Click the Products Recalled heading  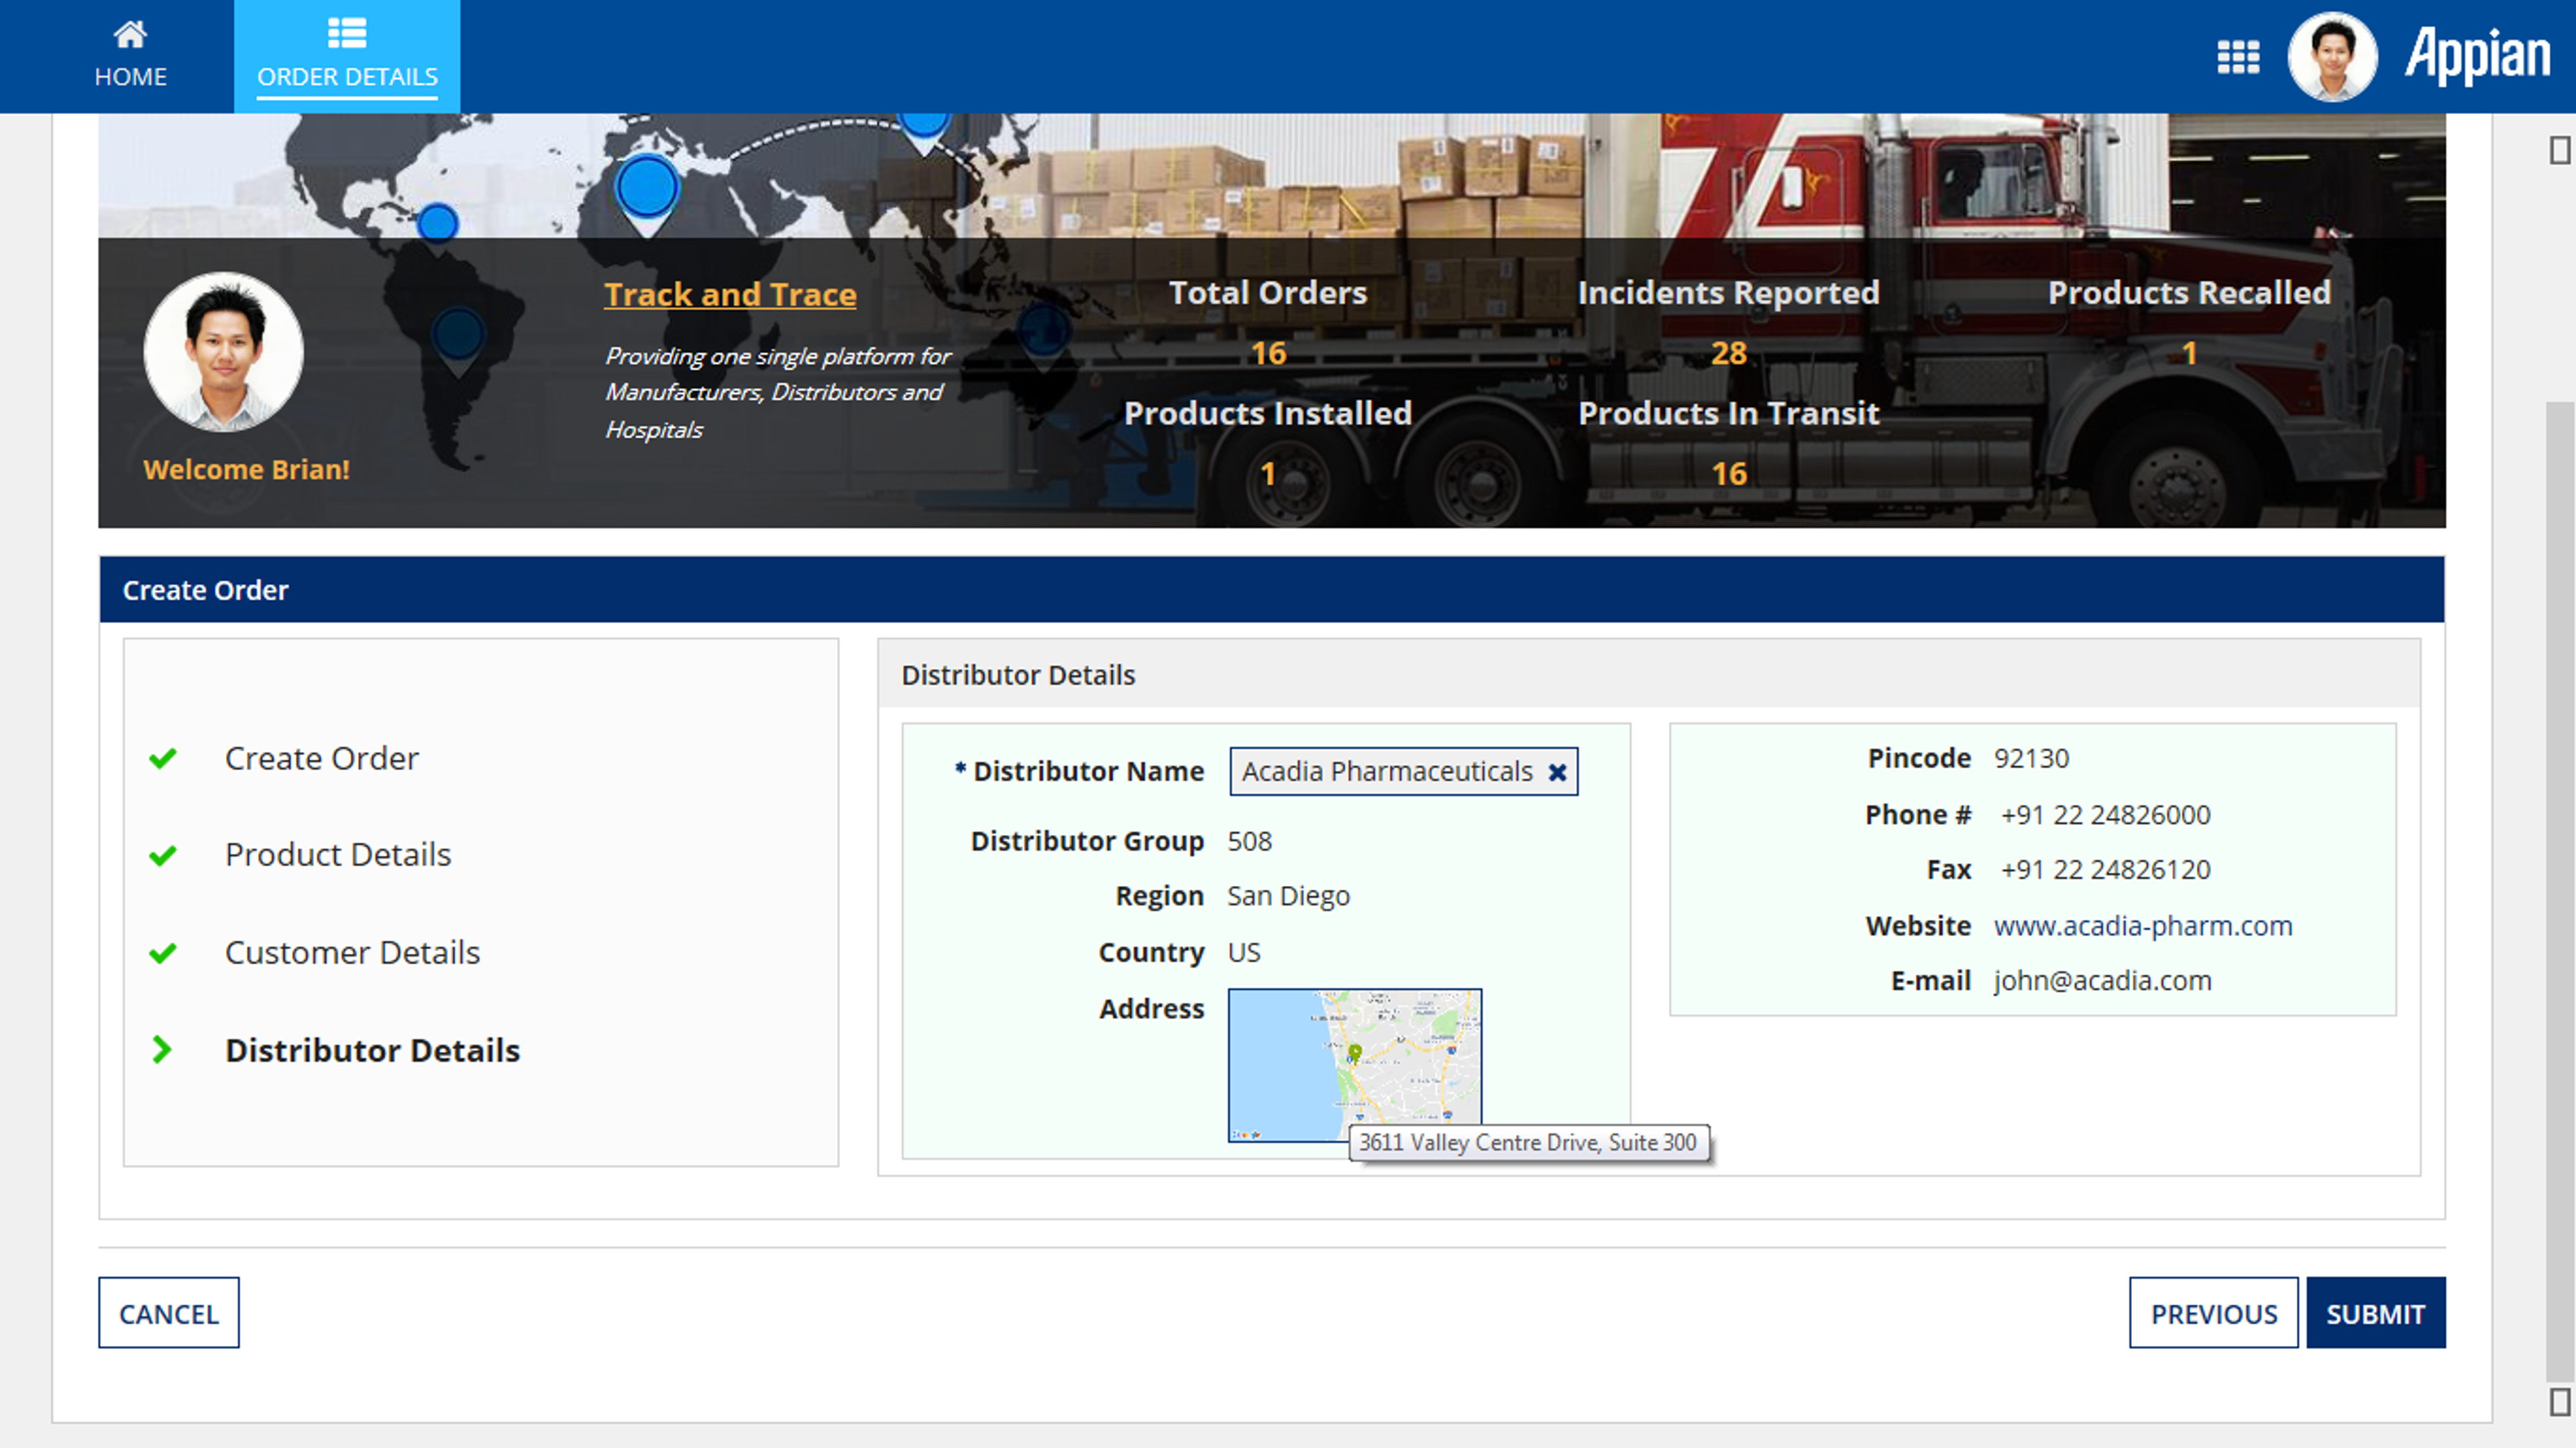[x=2189, y=293]
